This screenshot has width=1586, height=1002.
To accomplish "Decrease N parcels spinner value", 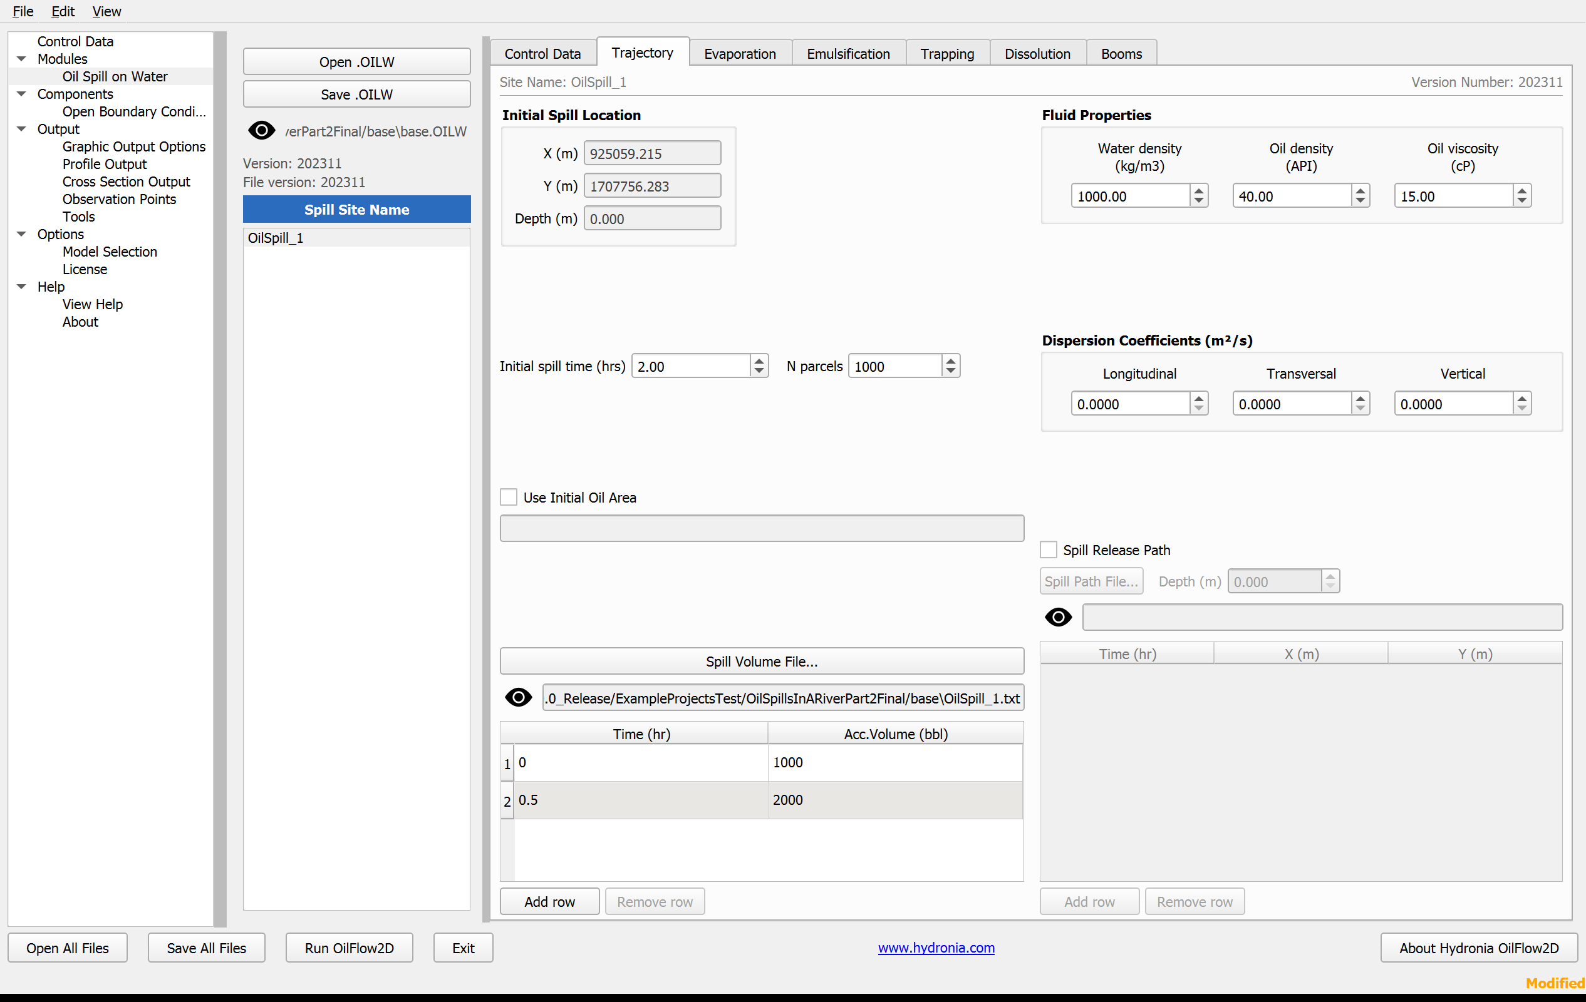I will point(950,372).
